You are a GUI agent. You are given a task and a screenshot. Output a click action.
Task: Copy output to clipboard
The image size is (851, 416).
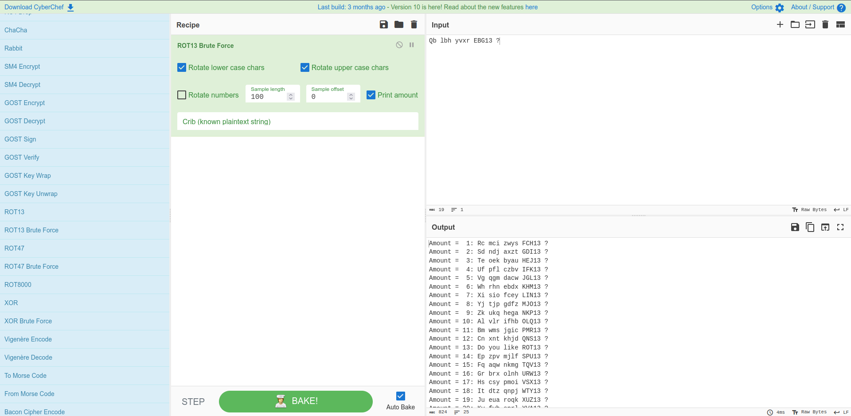coord(810,227)
